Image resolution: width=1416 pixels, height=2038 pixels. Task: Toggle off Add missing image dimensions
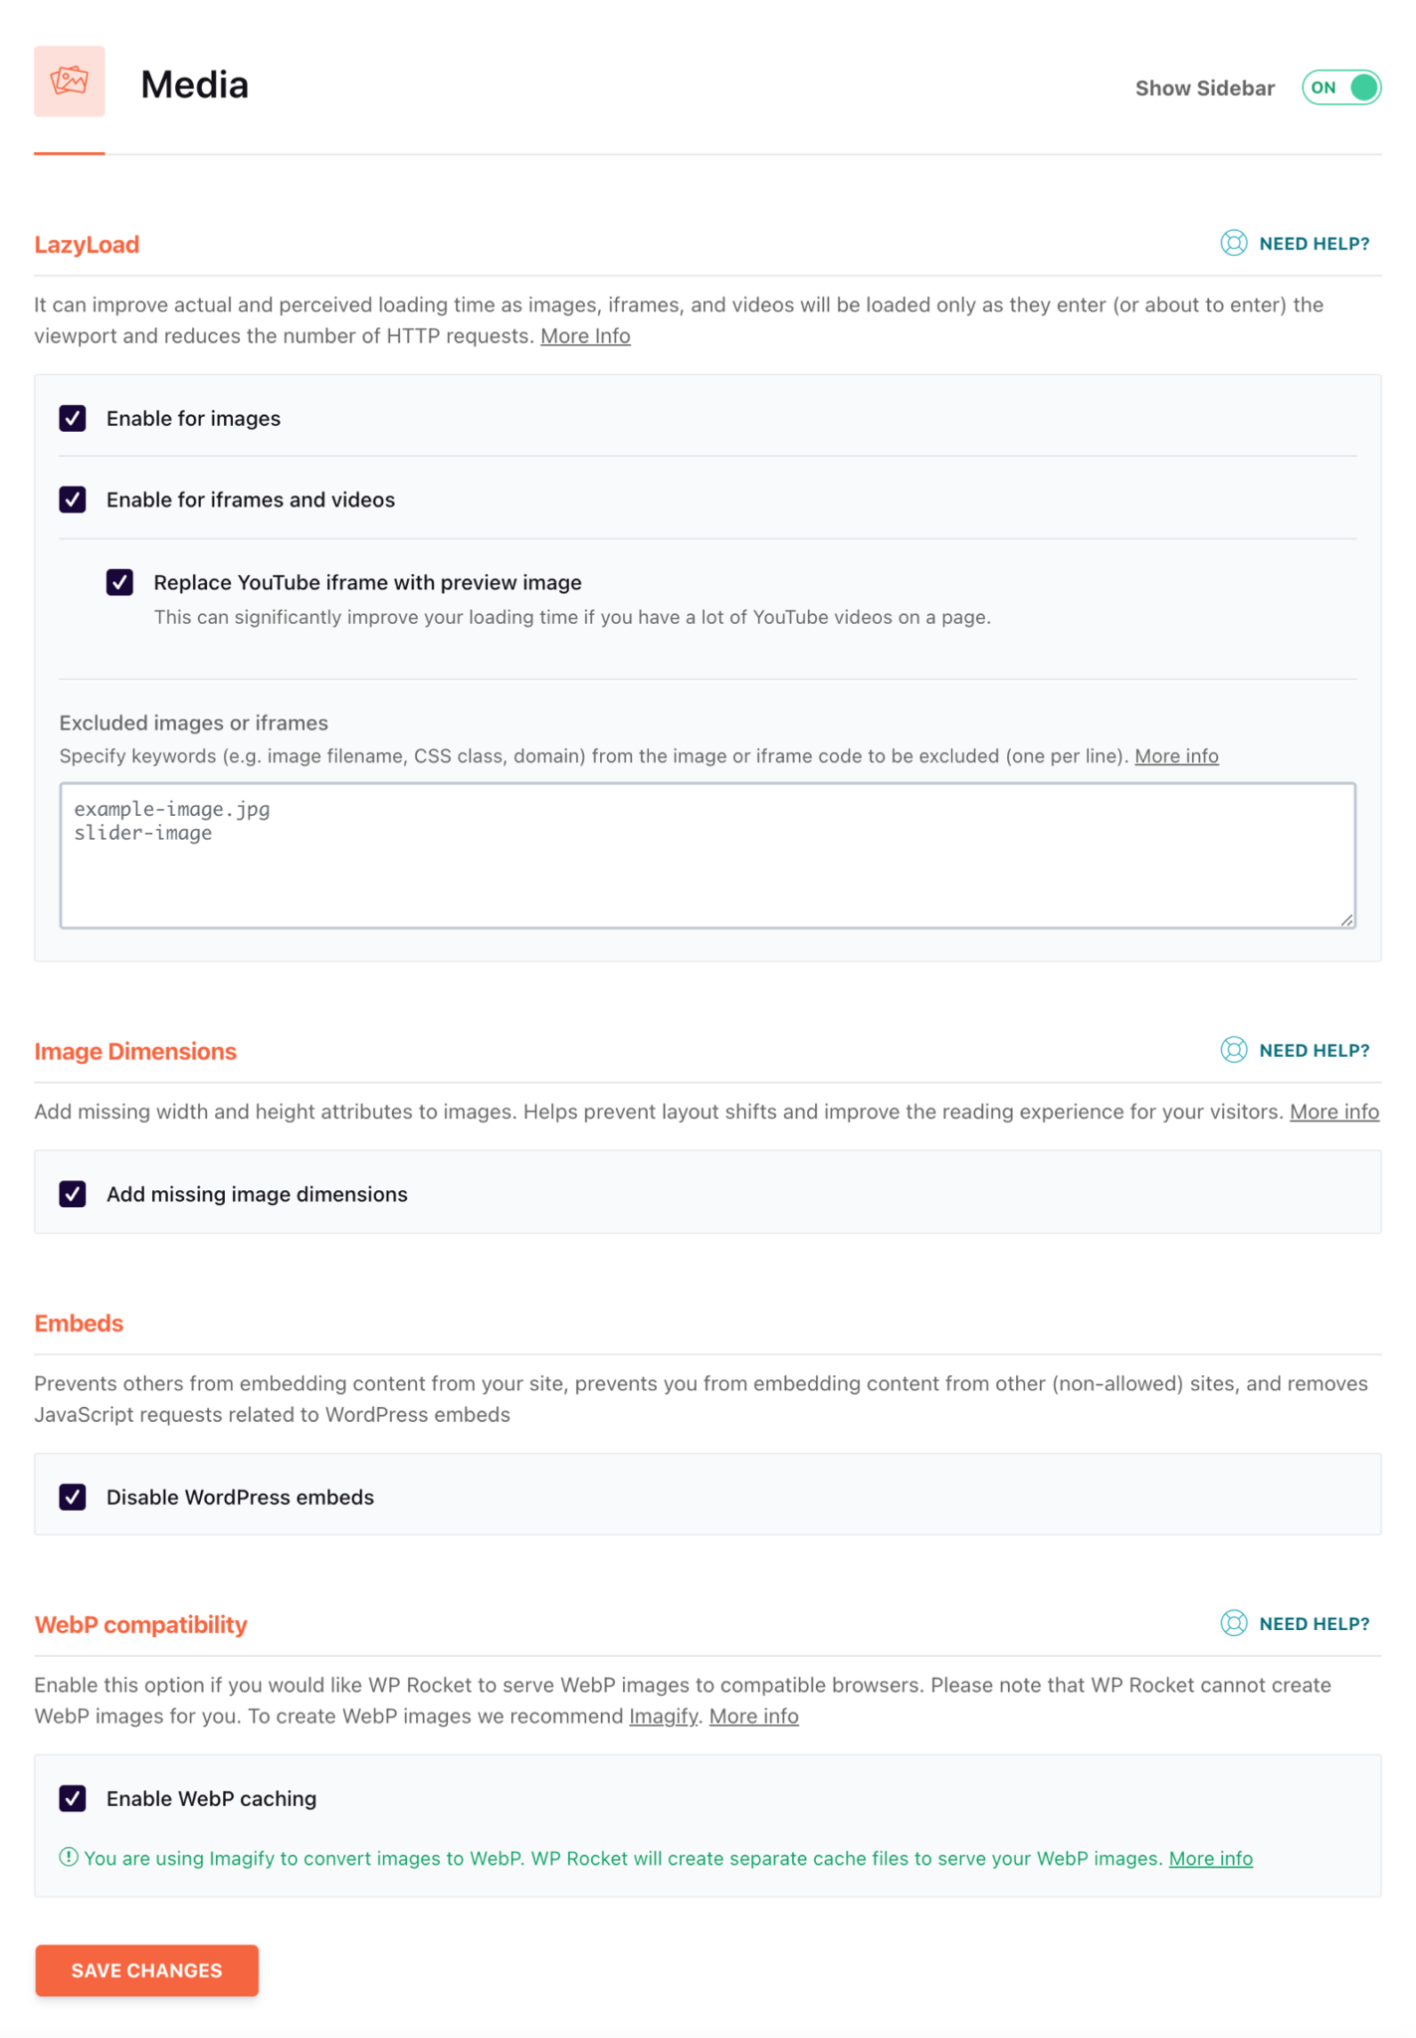coord(72,1193)
